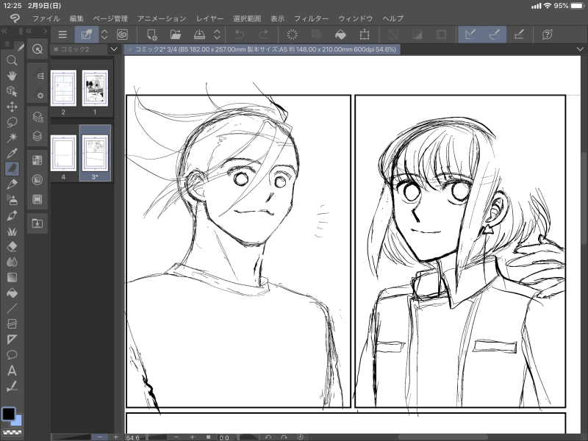Select the Decoration brush tool

pyautogui.click(x=12, y=231)
